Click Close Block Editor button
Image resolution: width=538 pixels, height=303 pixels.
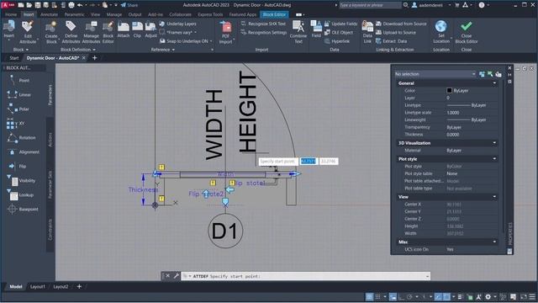[467, 32]
